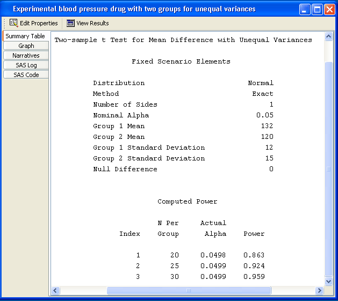Switch to the Summary Table tab

25,36
